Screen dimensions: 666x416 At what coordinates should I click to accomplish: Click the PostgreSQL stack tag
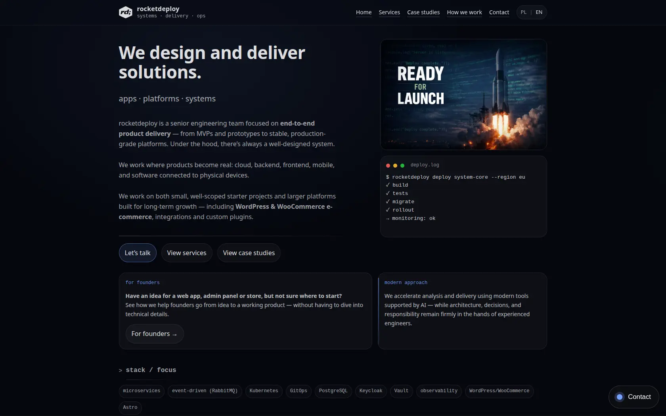click(333, 391)
